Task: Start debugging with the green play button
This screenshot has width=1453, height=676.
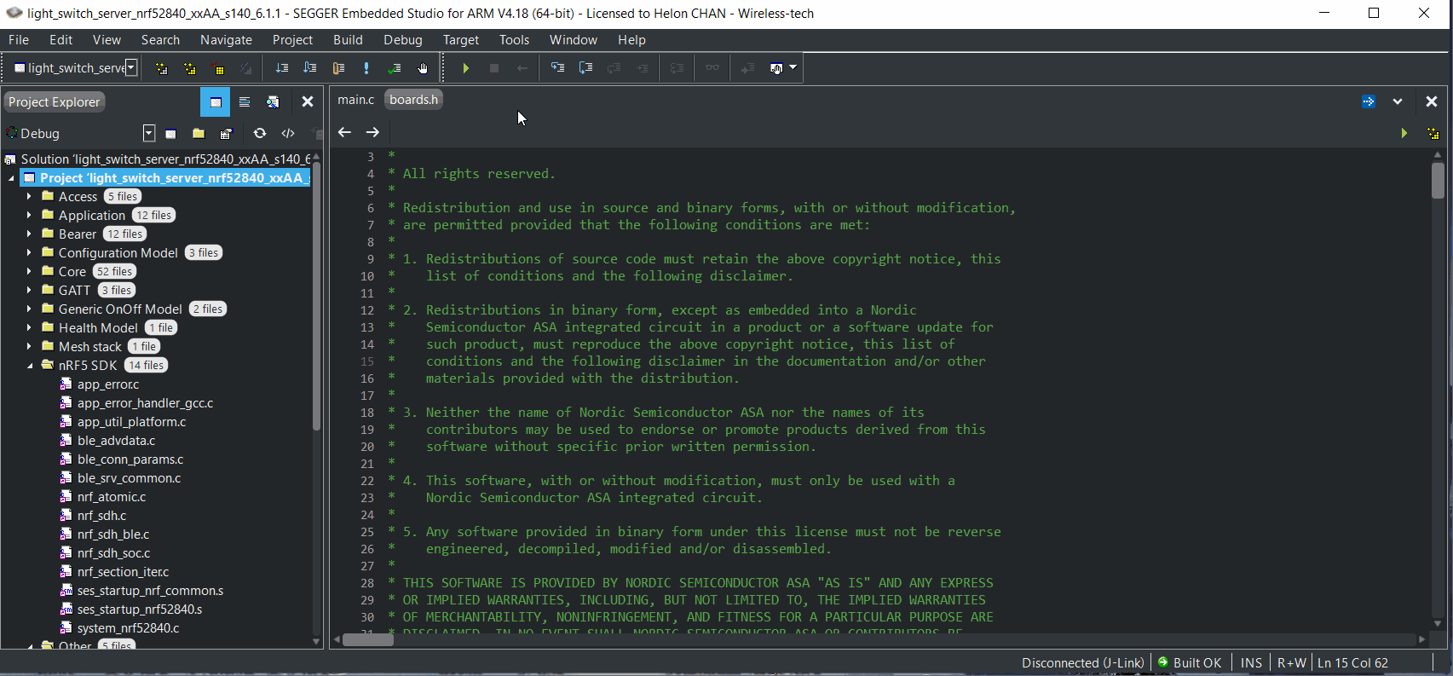Action: [466, 68]
